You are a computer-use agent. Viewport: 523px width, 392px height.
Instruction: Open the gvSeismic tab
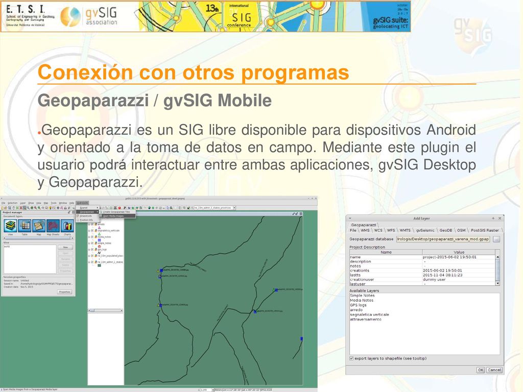click(x=425, y=230)
